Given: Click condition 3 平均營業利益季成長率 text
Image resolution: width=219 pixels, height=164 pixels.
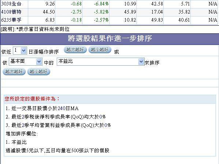Looking at the screenshot, I should (x=58, y=125).
